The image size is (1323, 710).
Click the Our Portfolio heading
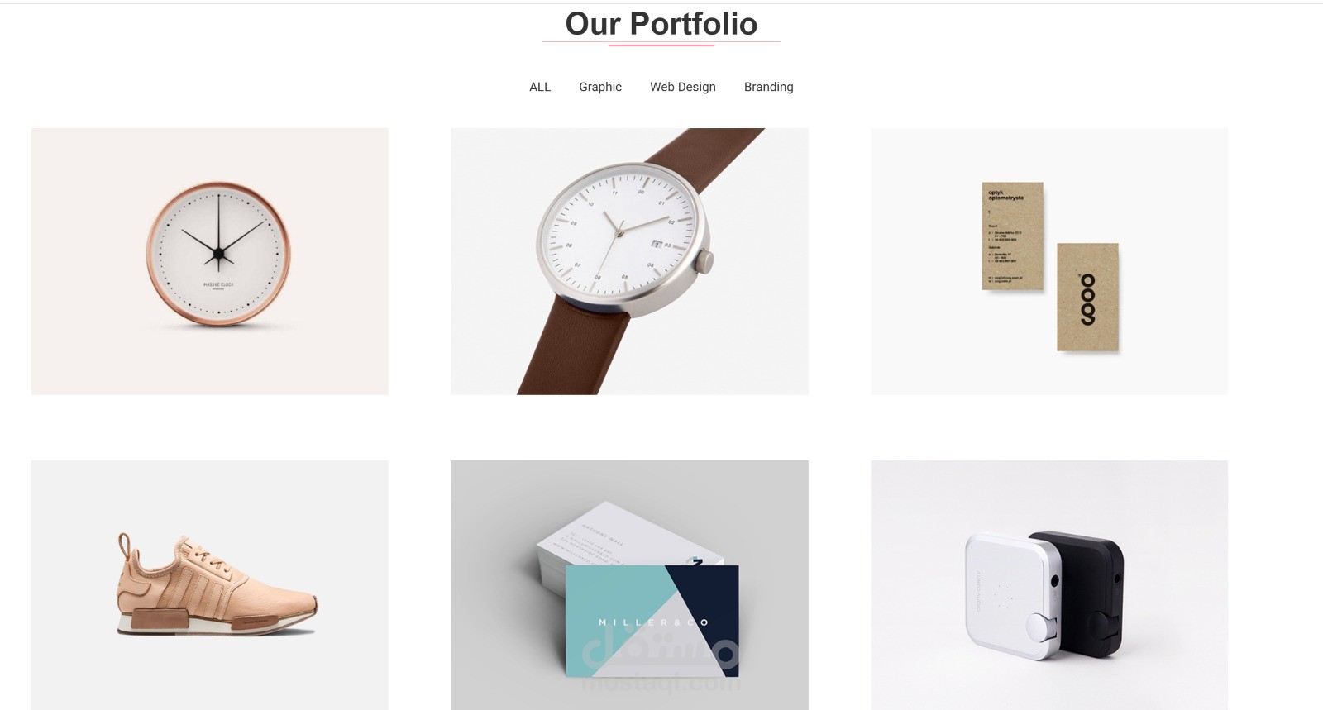click(x=661, y=24)
